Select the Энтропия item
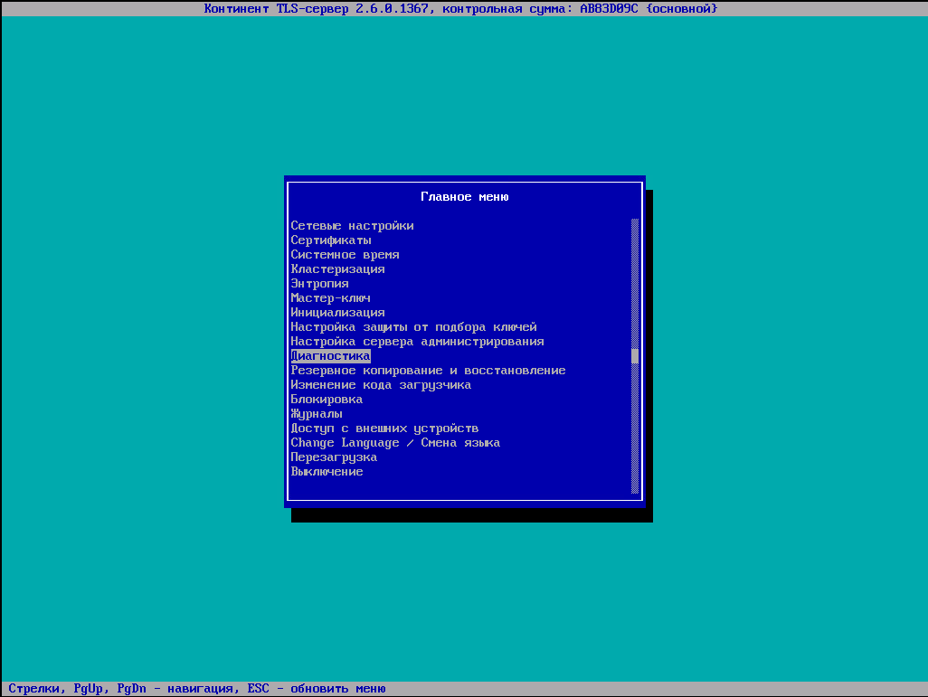The image size is (928, 697). 319,284
